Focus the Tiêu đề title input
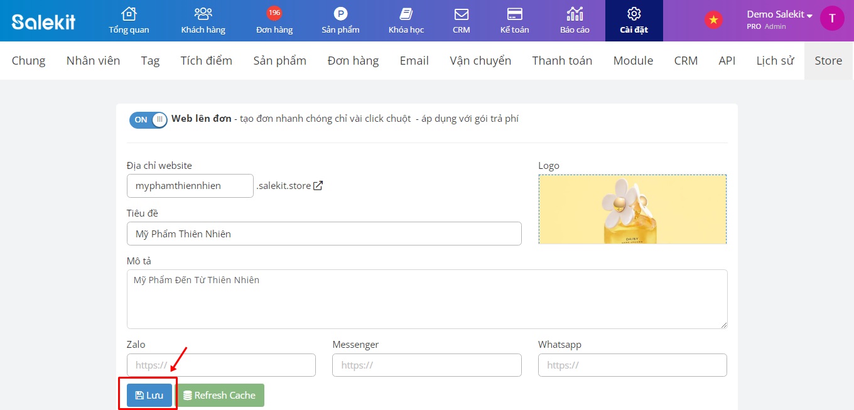Screen dimensions: 854x410 (323, 234)
